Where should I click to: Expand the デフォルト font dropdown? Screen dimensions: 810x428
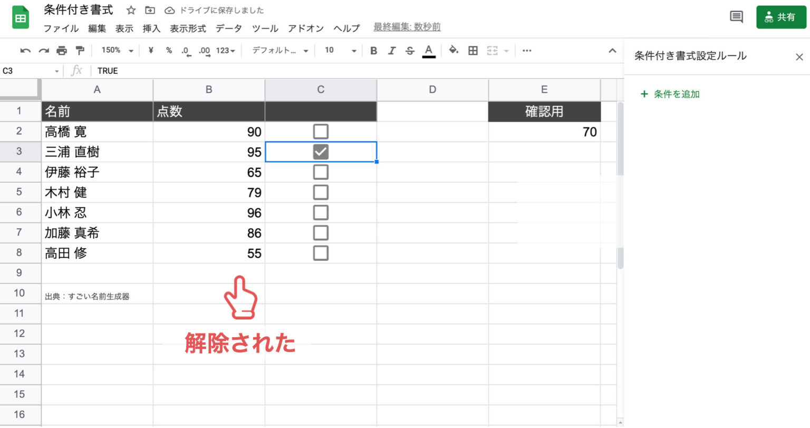279,51
